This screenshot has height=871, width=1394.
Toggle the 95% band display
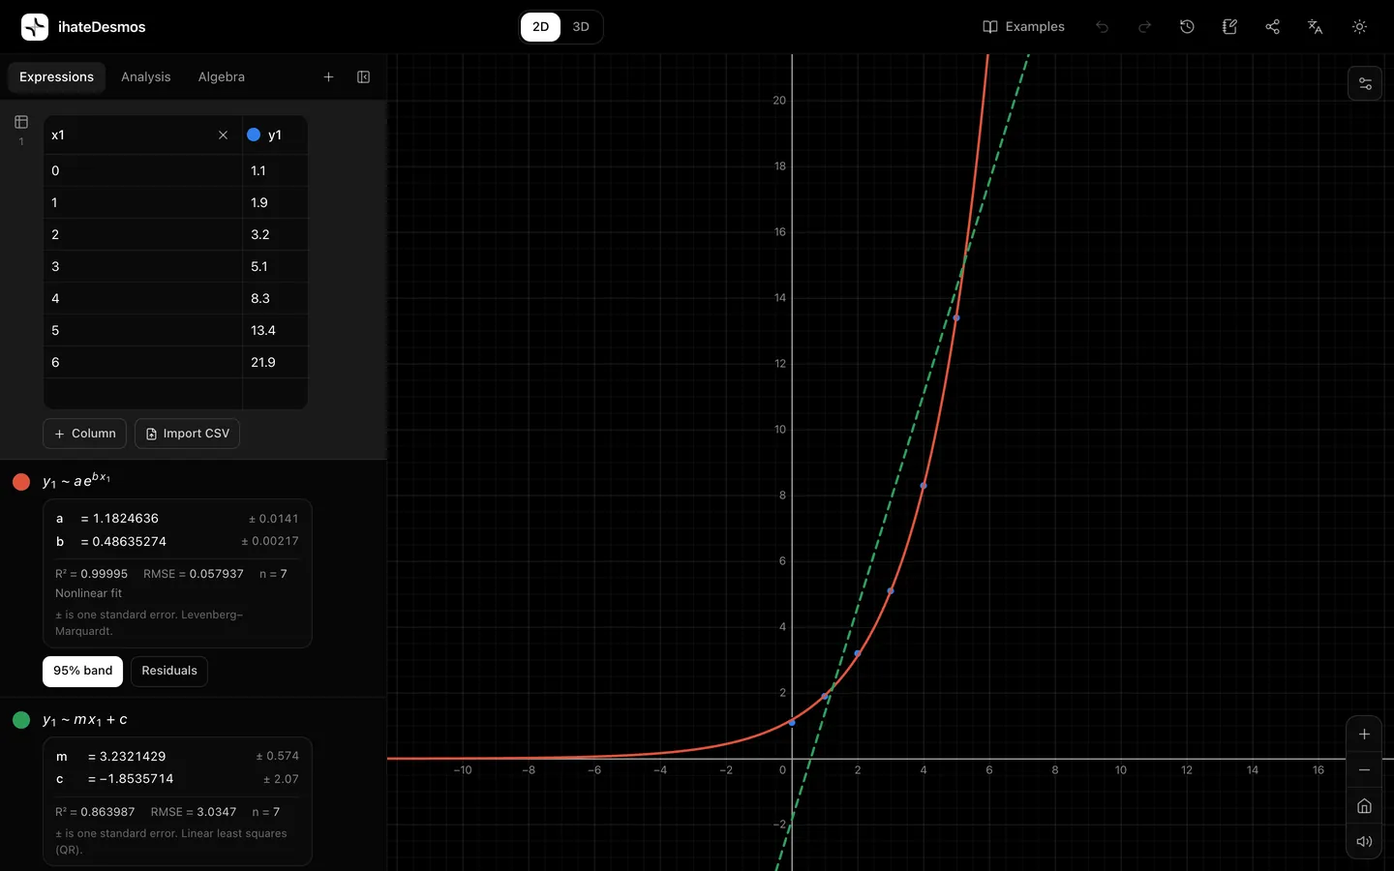pos(82,671)
